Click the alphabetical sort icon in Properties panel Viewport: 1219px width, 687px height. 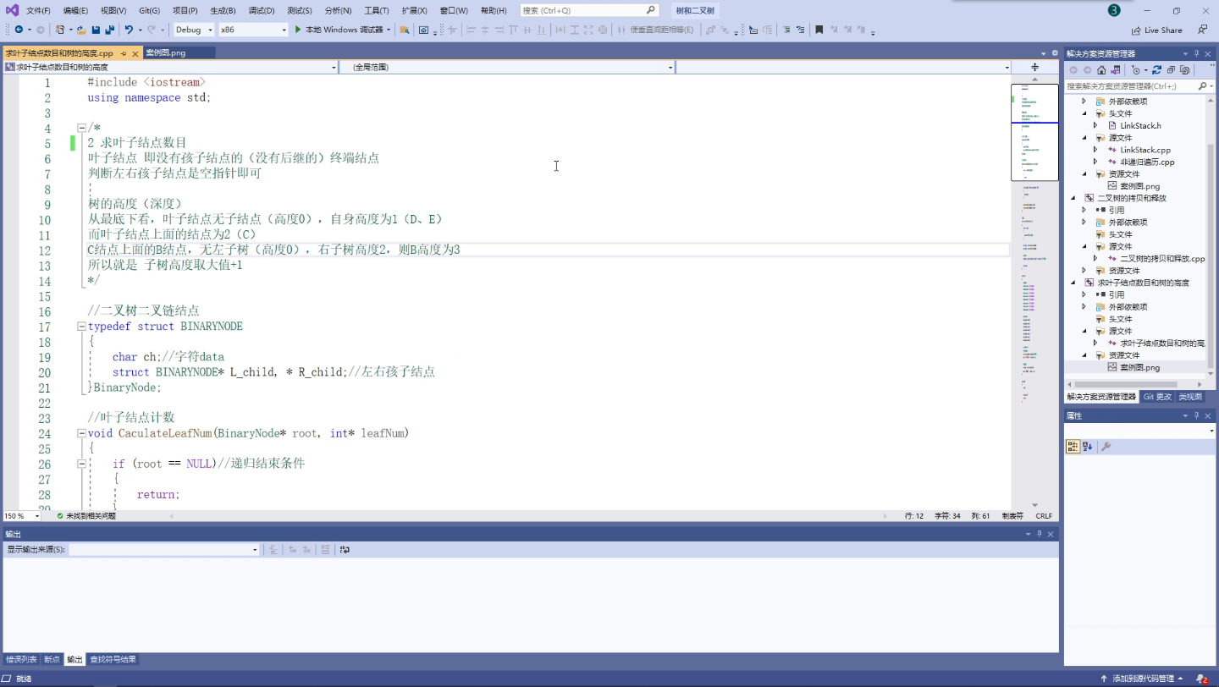point(1088,447)
